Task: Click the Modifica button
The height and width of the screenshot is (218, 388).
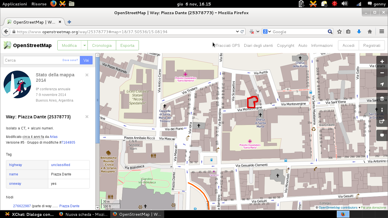Action: (x=69, y=45)
